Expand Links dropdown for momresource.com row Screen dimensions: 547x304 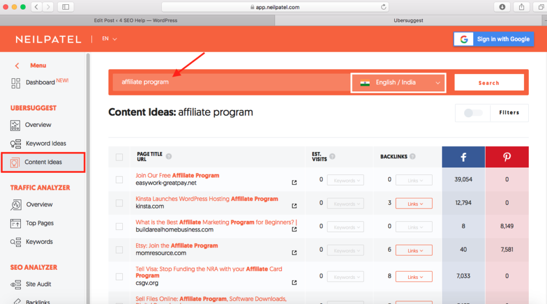(414, 250)
